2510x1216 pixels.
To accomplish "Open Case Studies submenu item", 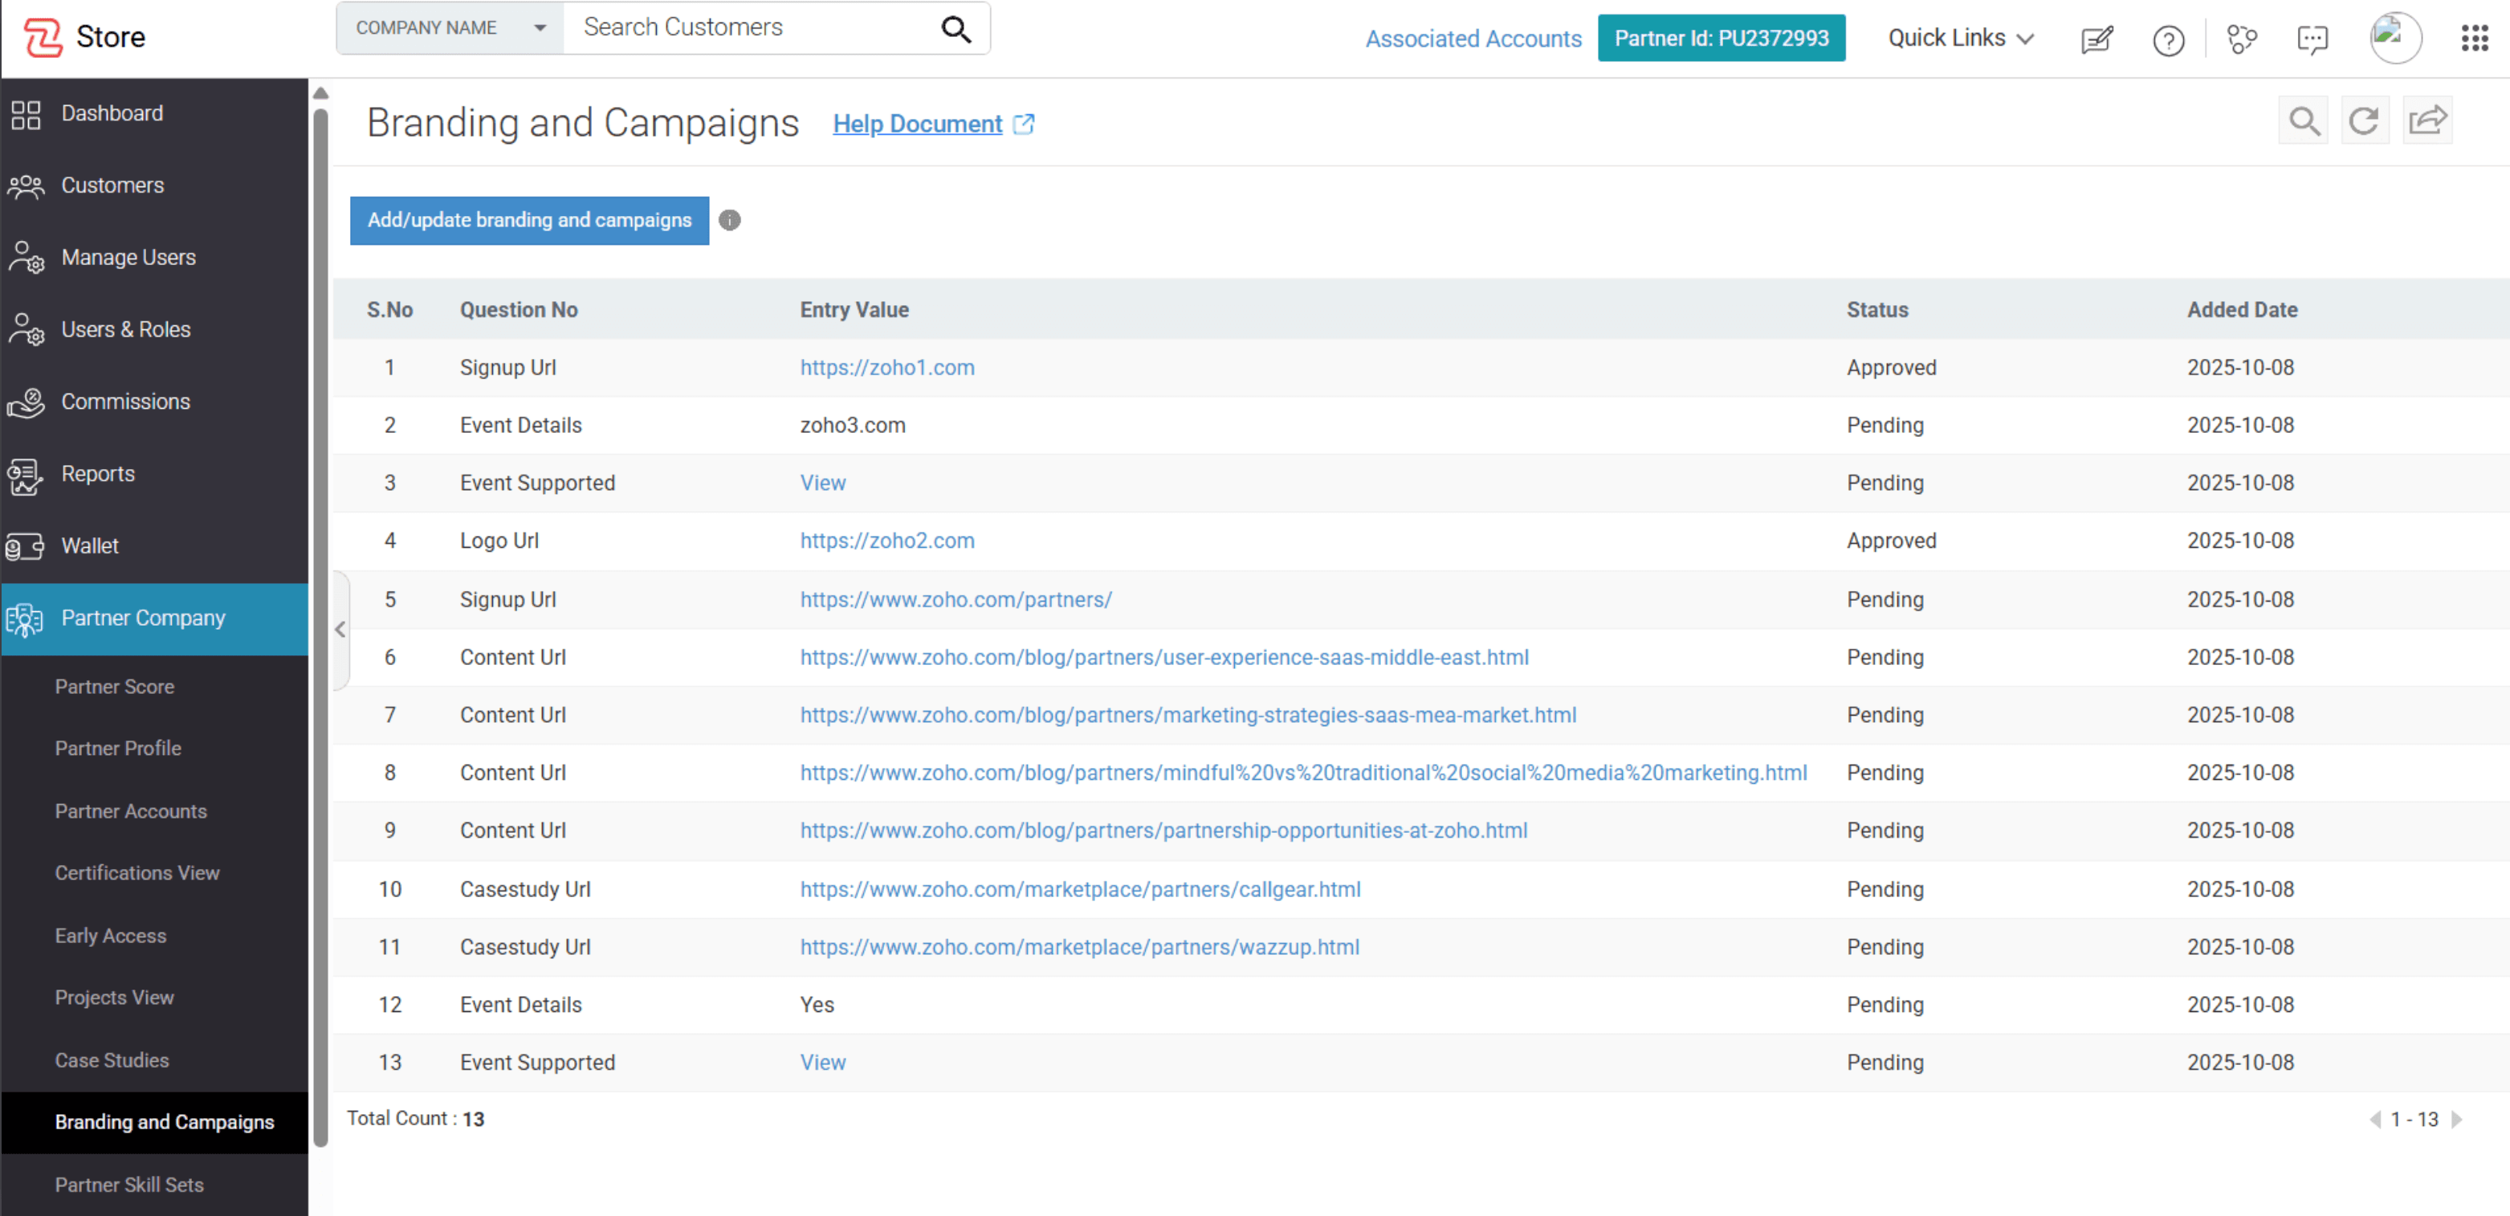I will point(111,1060).
